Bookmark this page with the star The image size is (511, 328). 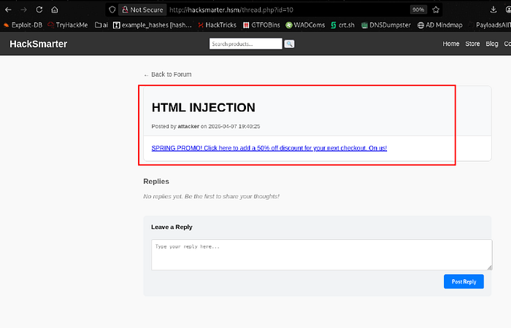(x=436, y=9)
